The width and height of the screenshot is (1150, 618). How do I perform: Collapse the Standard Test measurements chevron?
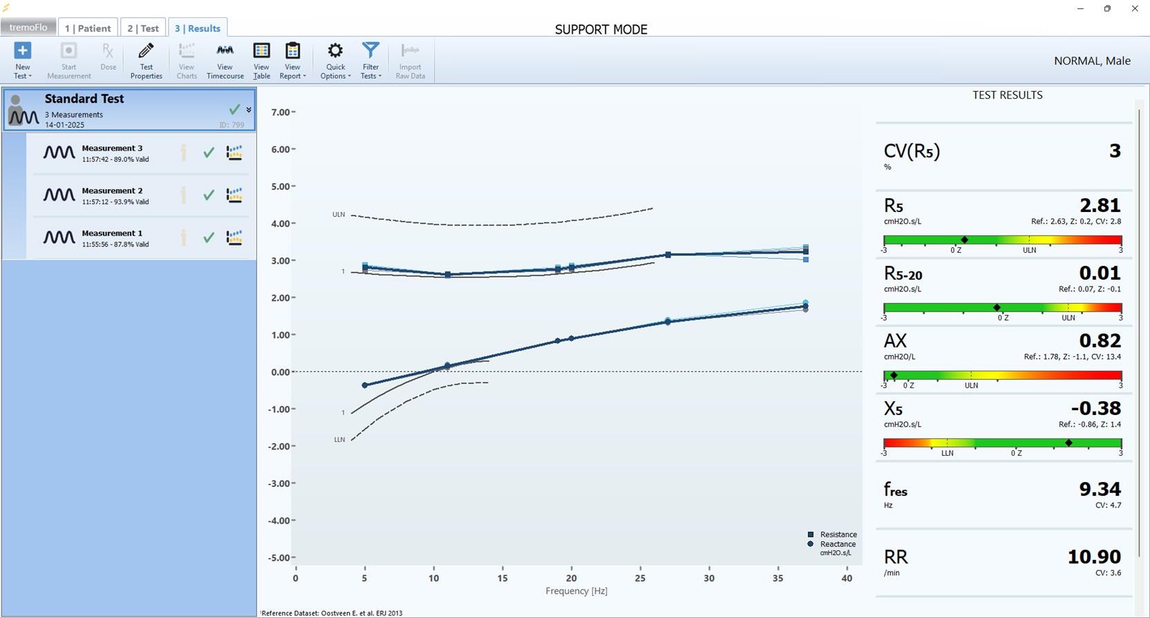coord(249,110)
